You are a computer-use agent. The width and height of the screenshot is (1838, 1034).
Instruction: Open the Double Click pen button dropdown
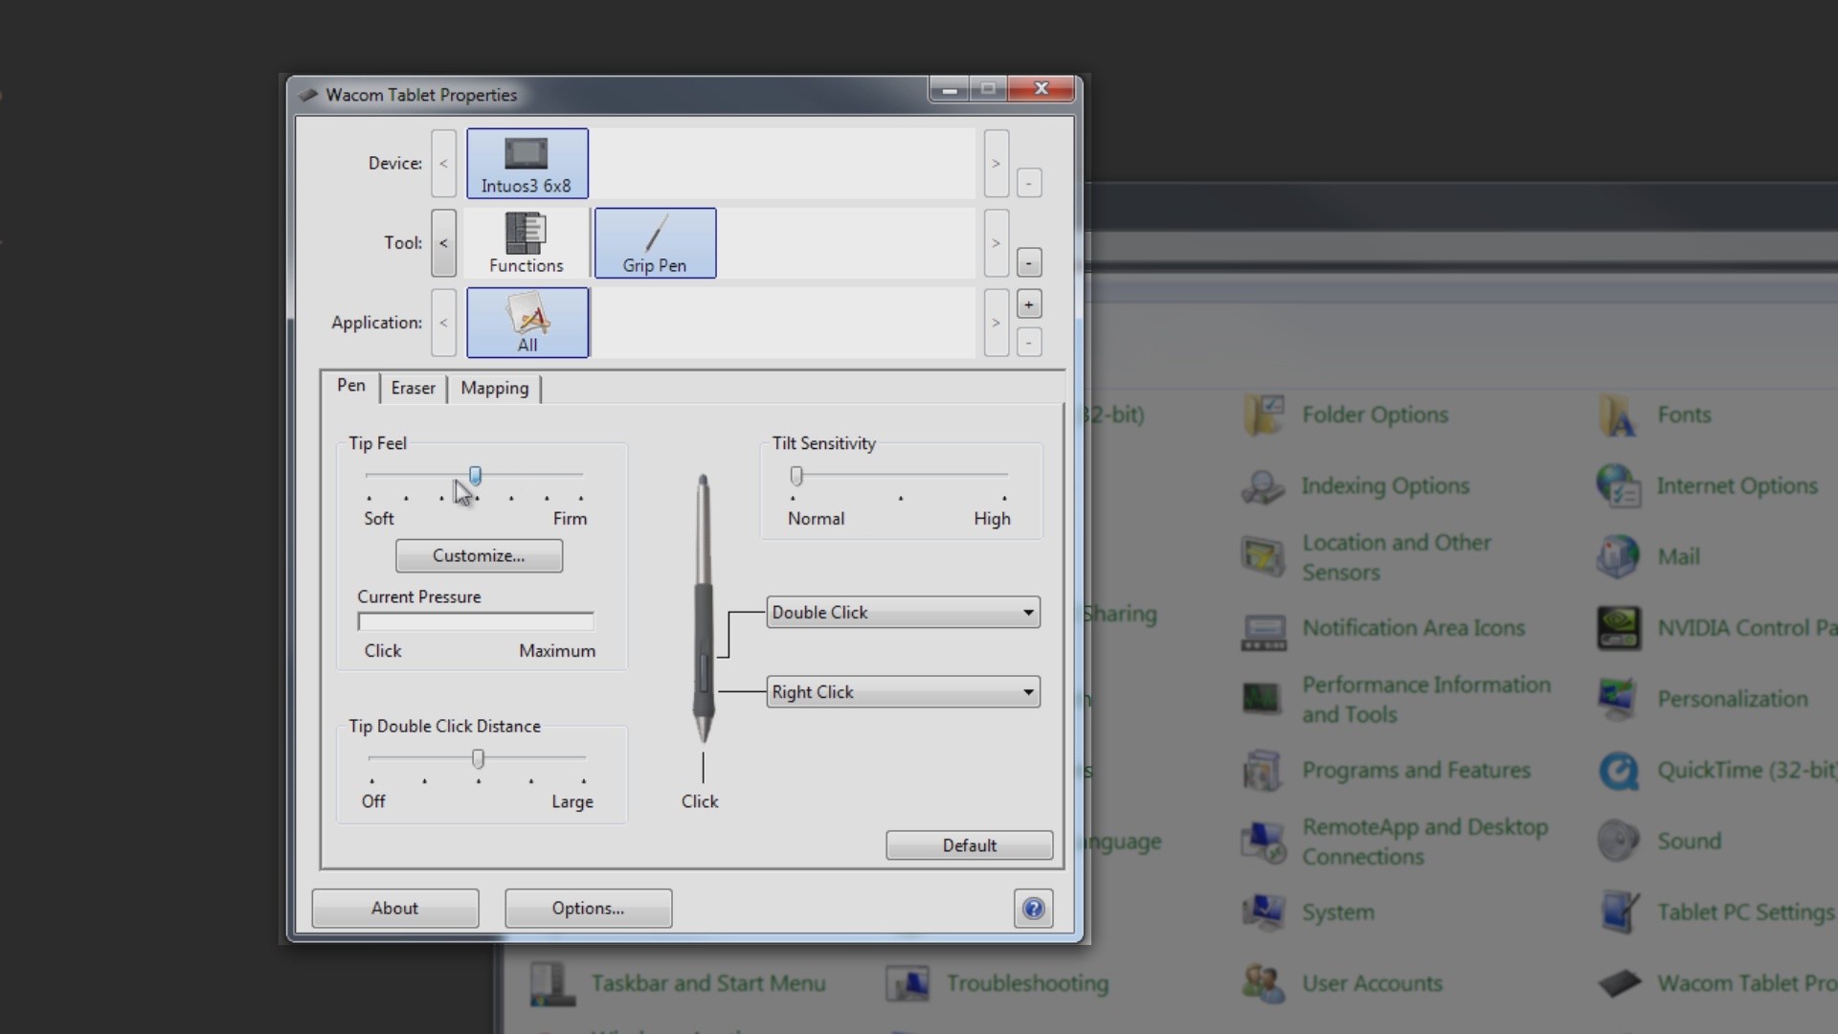click(903, 613)
